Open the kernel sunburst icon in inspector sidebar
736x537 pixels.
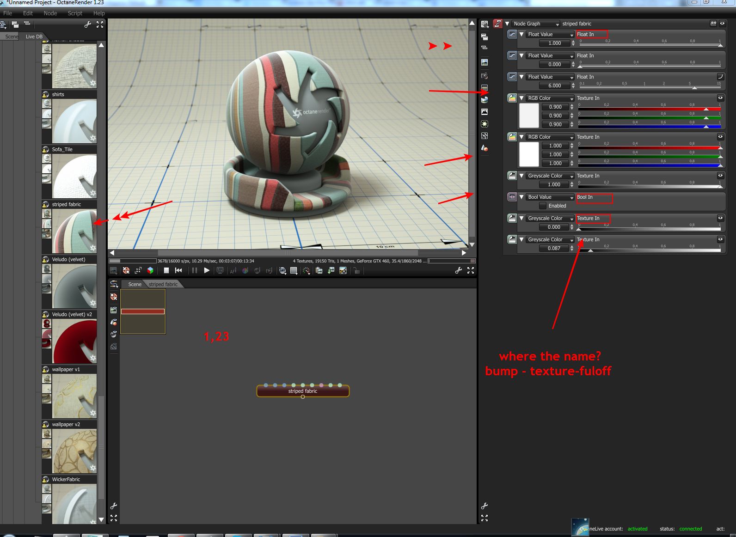[485, 124]
